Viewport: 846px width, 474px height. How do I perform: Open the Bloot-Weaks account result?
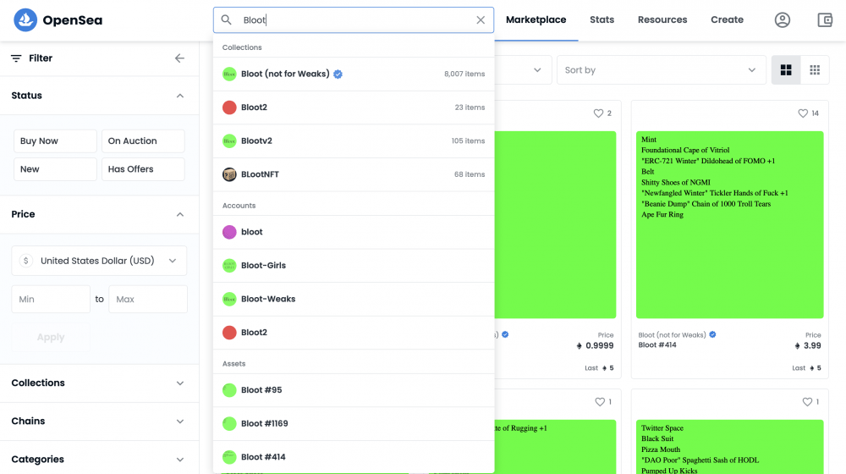point(354,299)
